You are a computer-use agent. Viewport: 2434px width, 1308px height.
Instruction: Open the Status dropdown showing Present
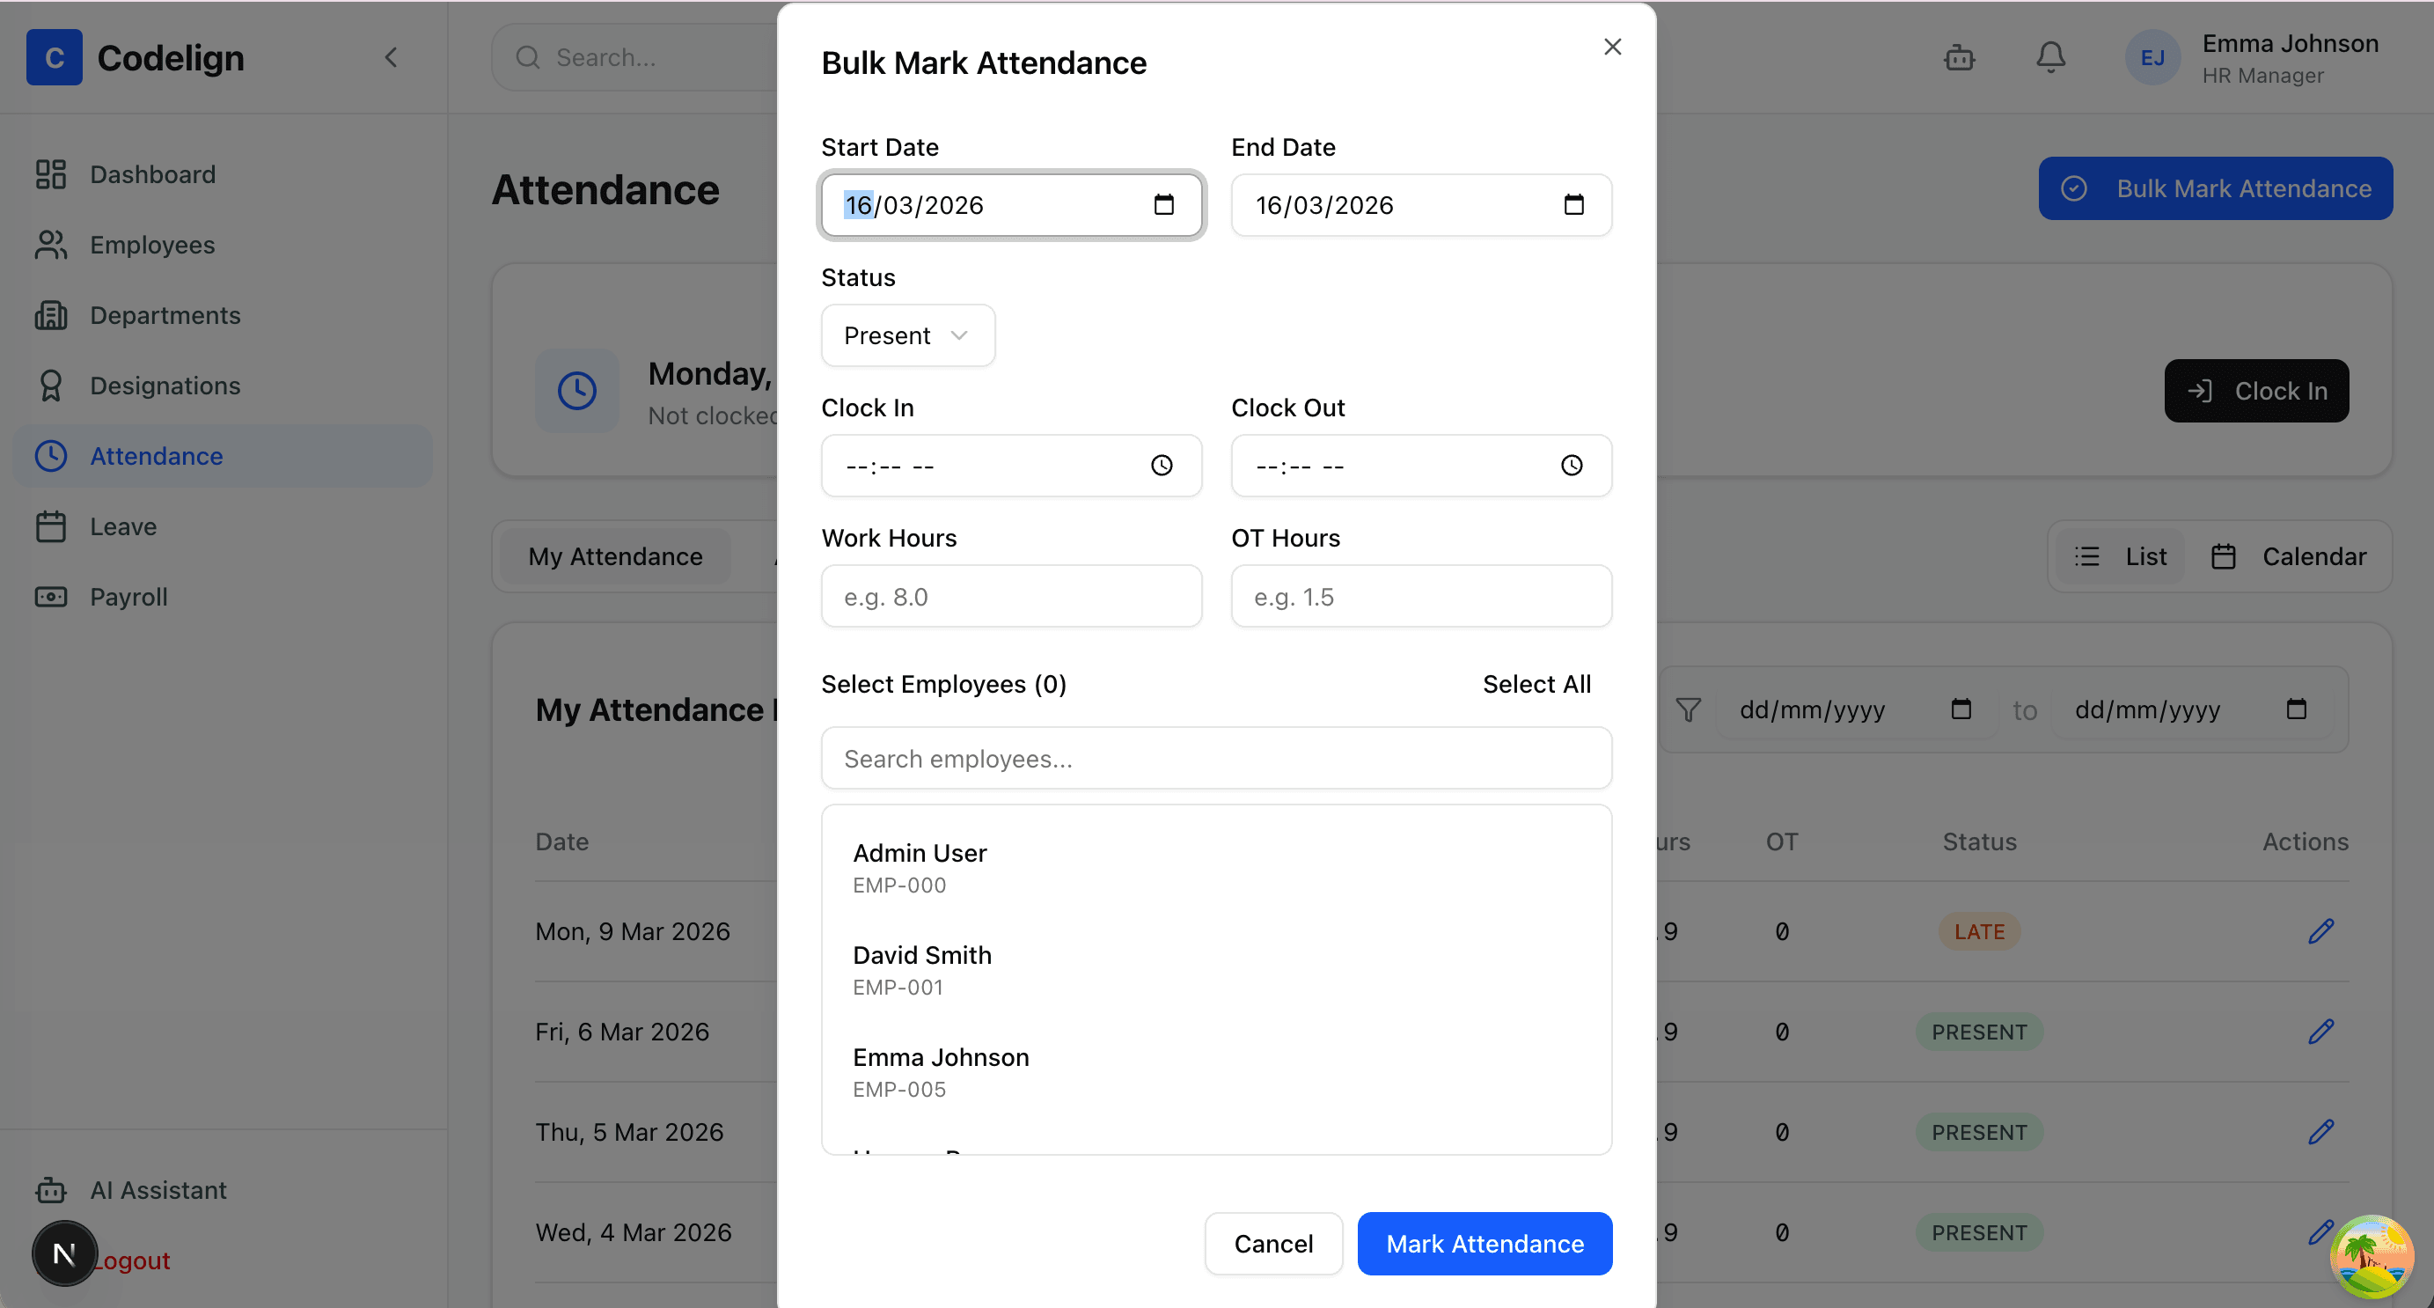click(x=907, y=334)
